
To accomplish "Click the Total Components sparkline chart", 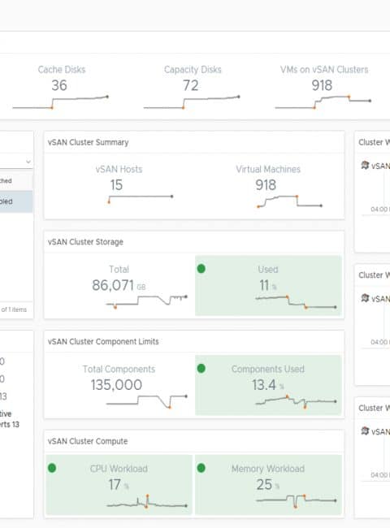I will pyautogui.click(x=147, y=400).
